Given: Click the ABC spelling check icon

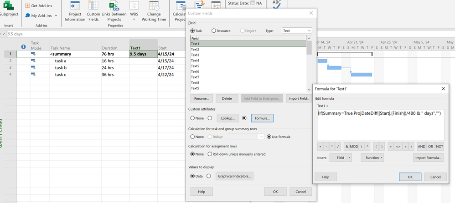Looking at the screenshot, I should (277, 5).
